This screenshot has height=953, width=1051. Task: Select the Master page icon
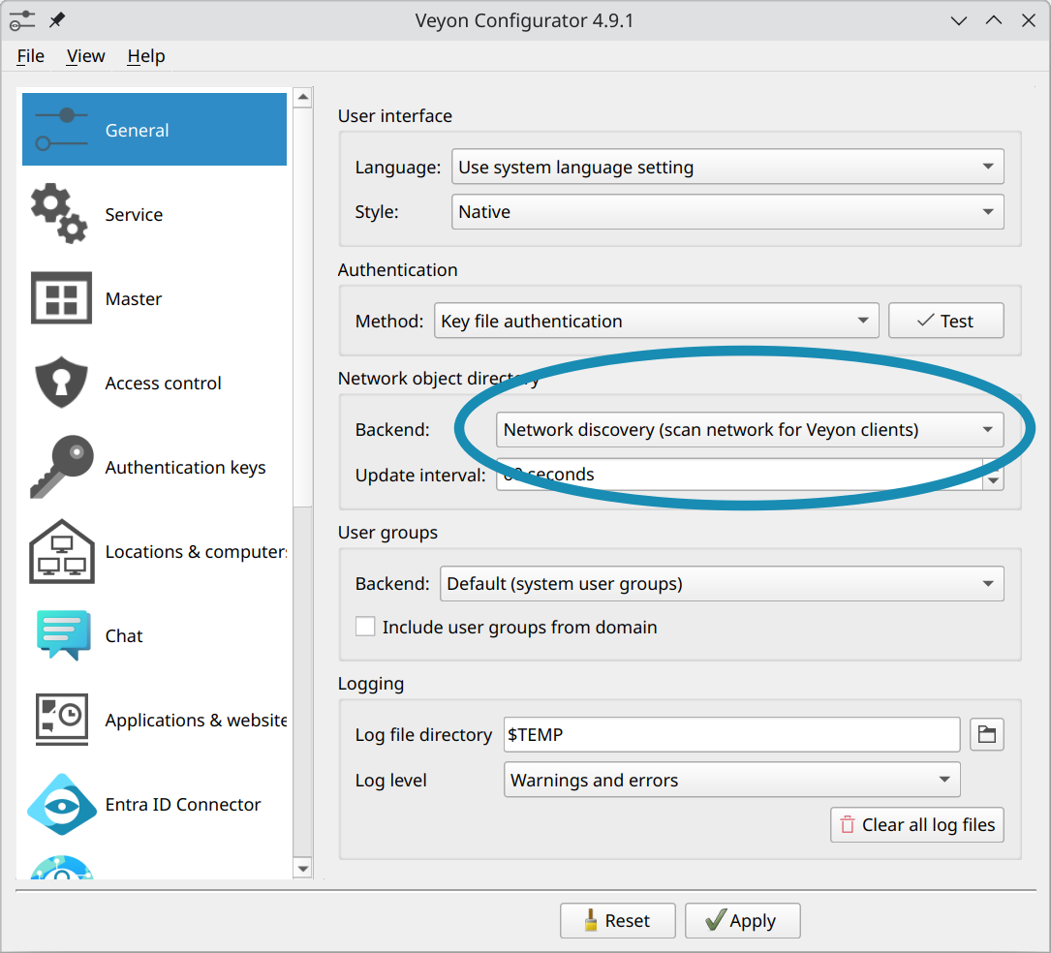[x=62, y=298]
